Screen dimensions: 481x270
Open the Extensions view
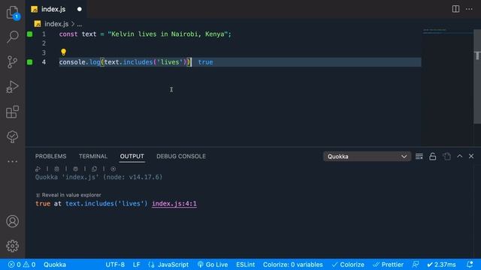click(13, 112)
